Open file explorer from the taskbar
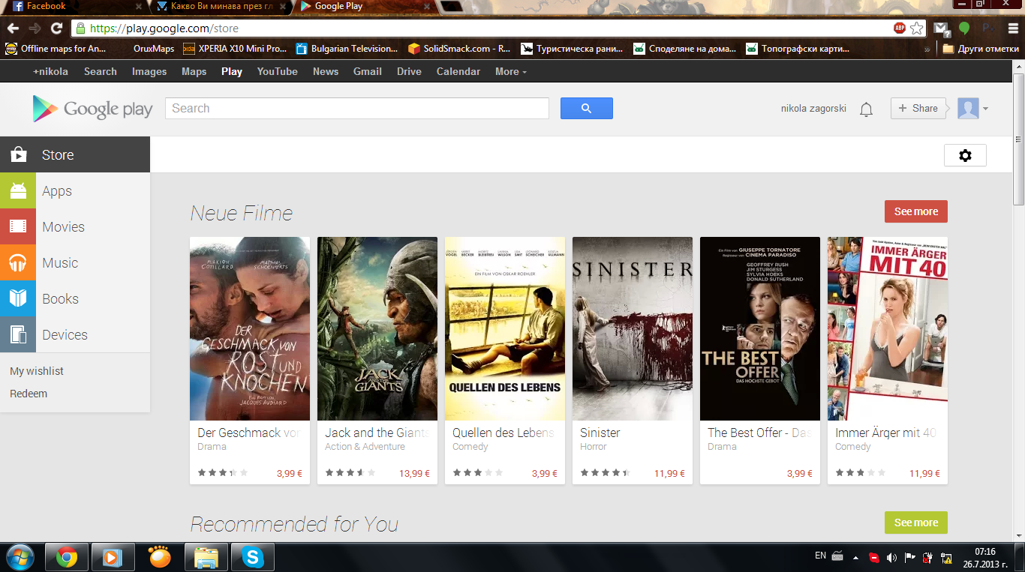 pos(206,557)
